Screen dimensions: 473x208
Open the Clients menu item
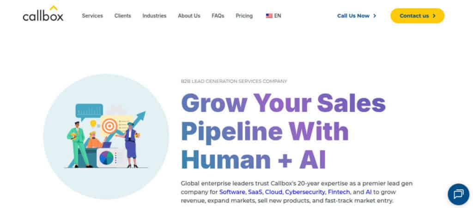pyautogui.click(x=123, y=16)
